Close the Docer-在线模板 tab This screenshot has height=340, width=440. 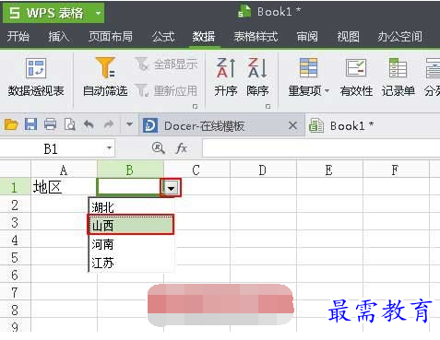(x=292, y=125)
